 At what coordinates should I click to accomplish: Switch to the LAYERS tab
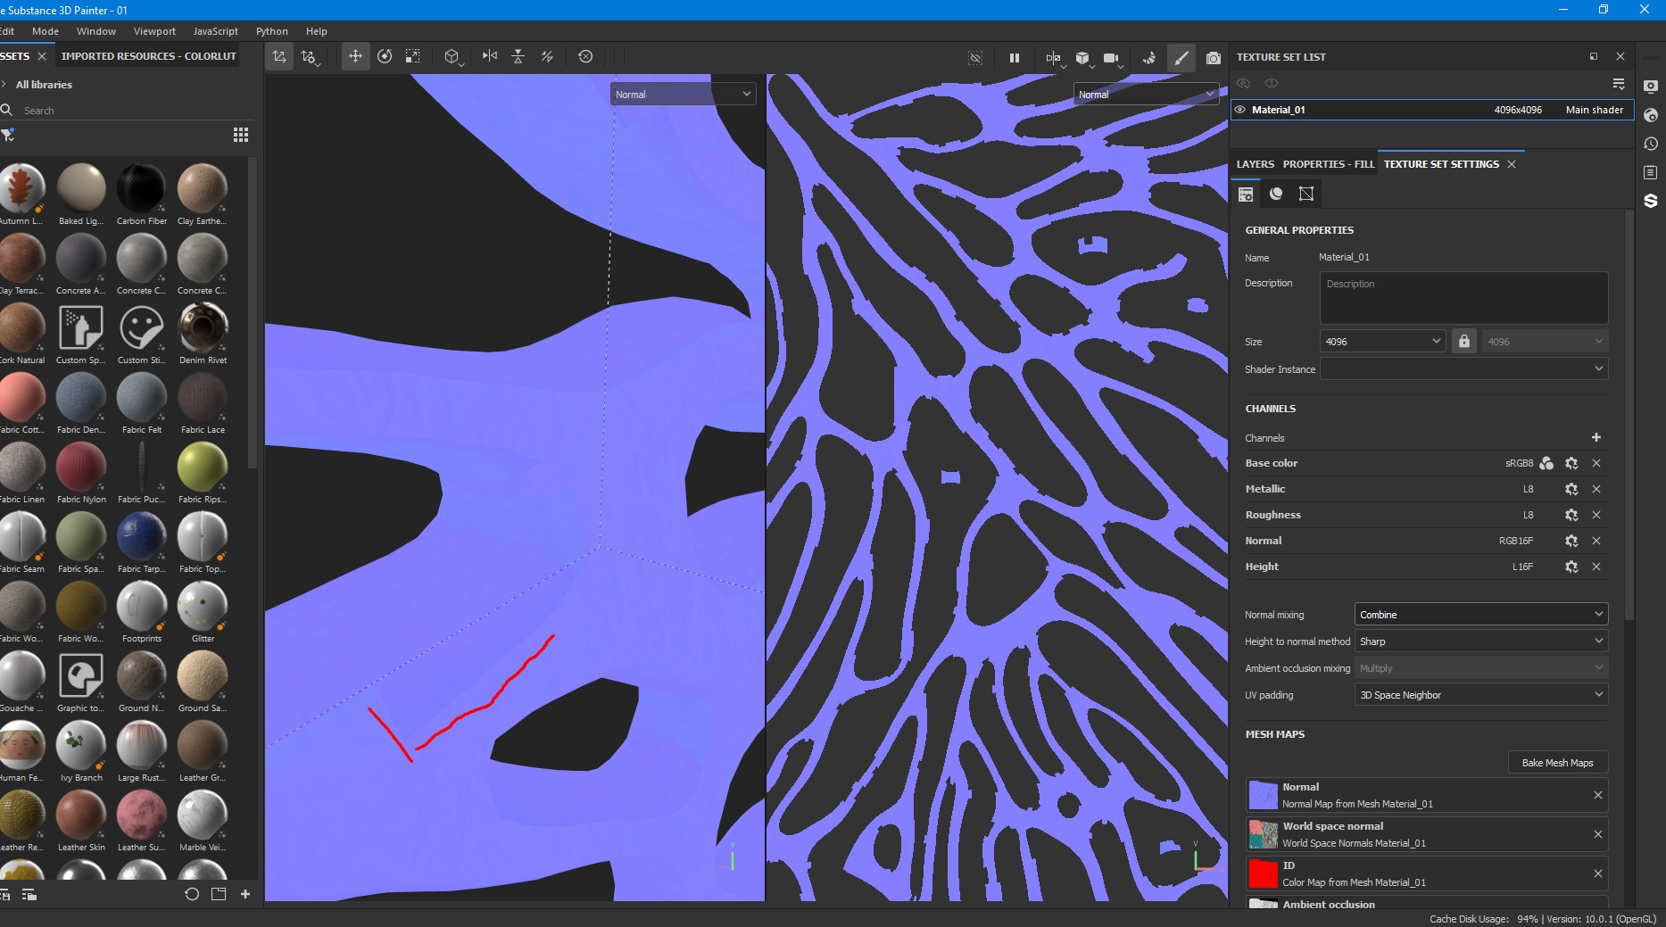(1255, 164)
